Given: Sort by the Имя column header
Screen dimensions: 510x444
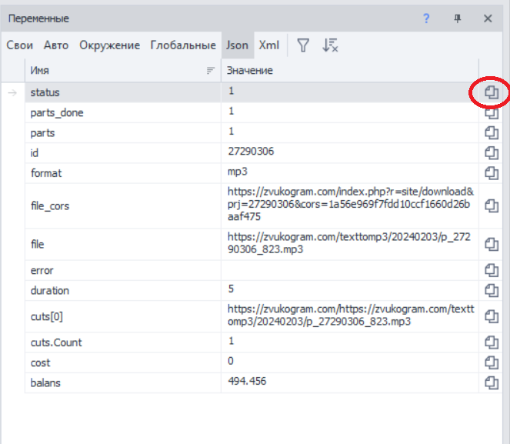Looking at the screenshot, I should click(115, 71).
